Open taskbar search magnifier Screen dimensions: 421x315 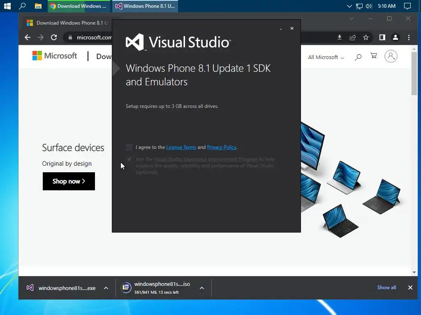pos(22,6)
